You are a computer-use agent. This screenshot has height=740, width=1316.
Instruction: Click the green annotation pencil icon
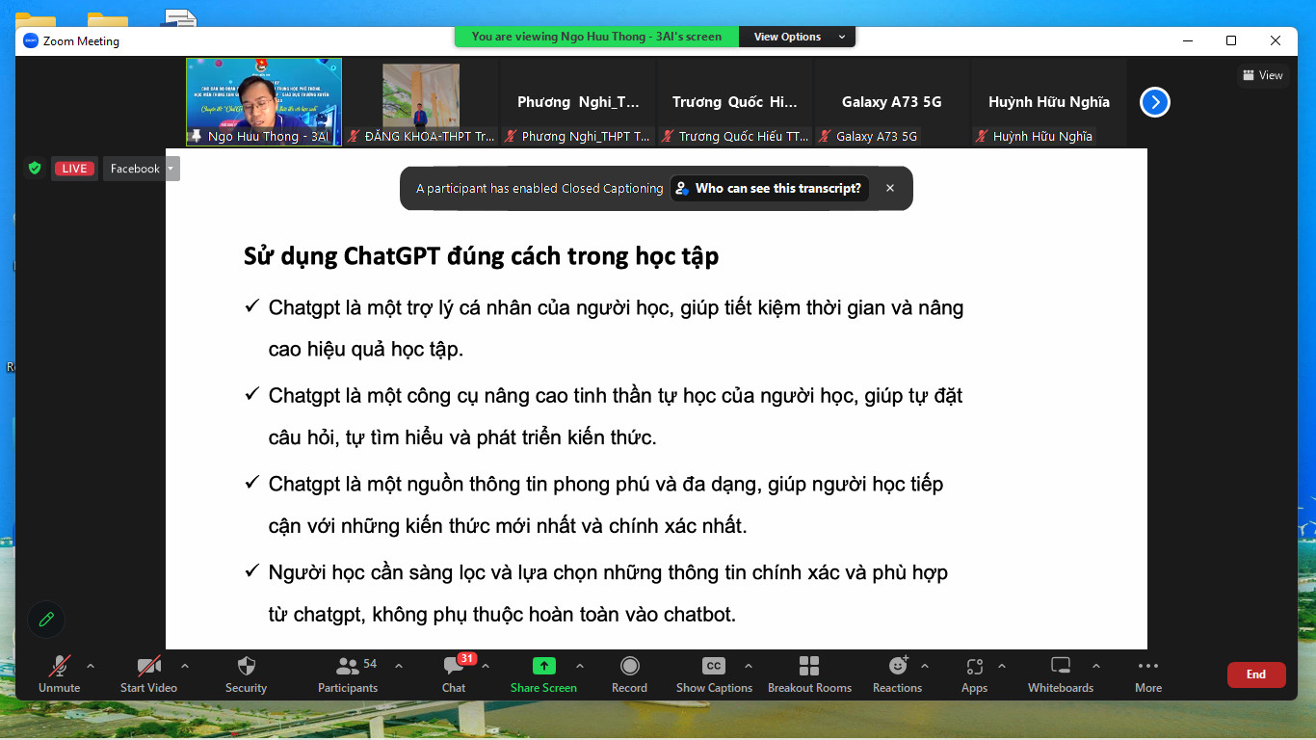45,620
